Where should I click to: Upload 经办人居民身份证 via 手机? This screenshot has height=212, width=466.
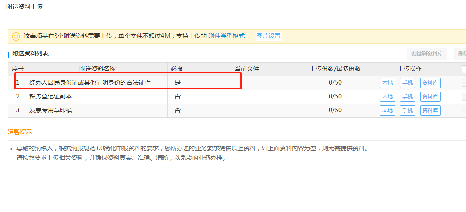pos(407,83)
